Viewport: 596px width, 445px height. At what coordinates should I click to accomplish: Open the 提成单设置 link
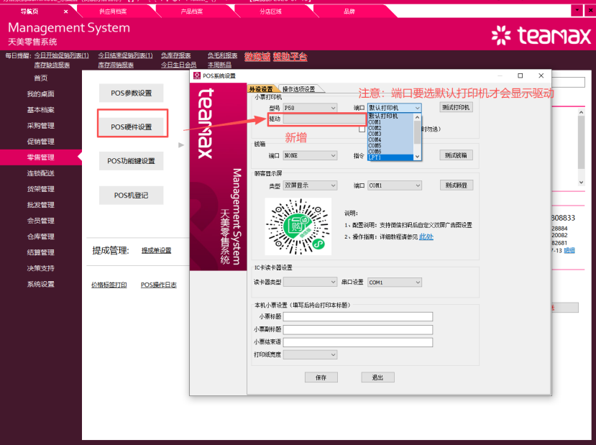pyautogui.click(x=156, y=250)
